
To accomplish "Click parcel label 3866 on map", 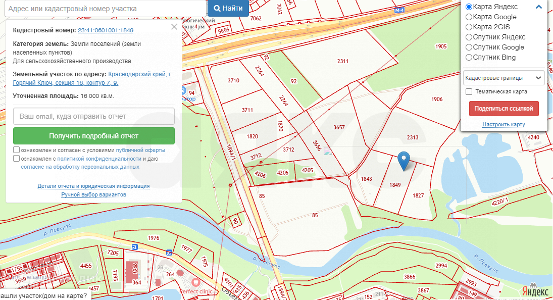I will [x=410, y=277].
